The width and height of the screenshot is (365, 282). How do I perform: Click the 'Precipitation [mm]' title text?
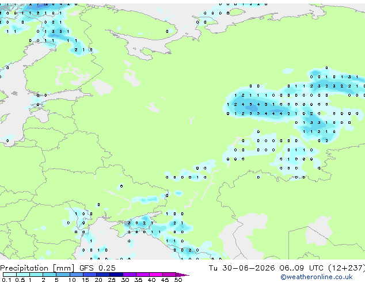[x=37, y=268]
